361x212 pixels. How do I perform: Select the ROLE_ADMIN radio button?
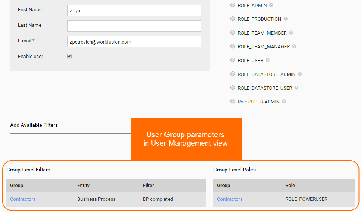(233, 5)
